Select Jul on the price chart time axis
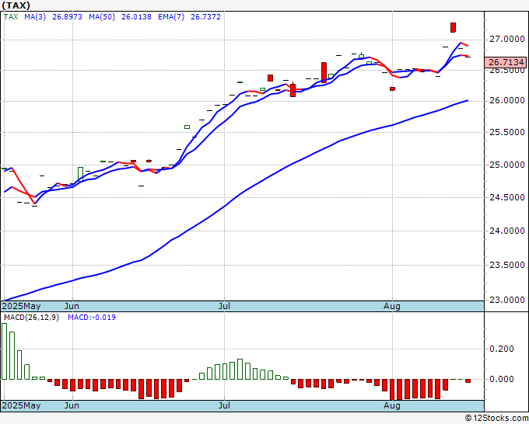The image size is (529, 424). [224, 306]
